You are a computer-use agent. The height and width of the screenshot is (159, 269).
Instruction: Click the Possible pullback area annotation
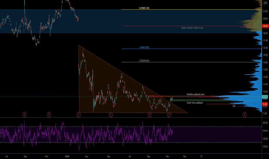(196, 94)
